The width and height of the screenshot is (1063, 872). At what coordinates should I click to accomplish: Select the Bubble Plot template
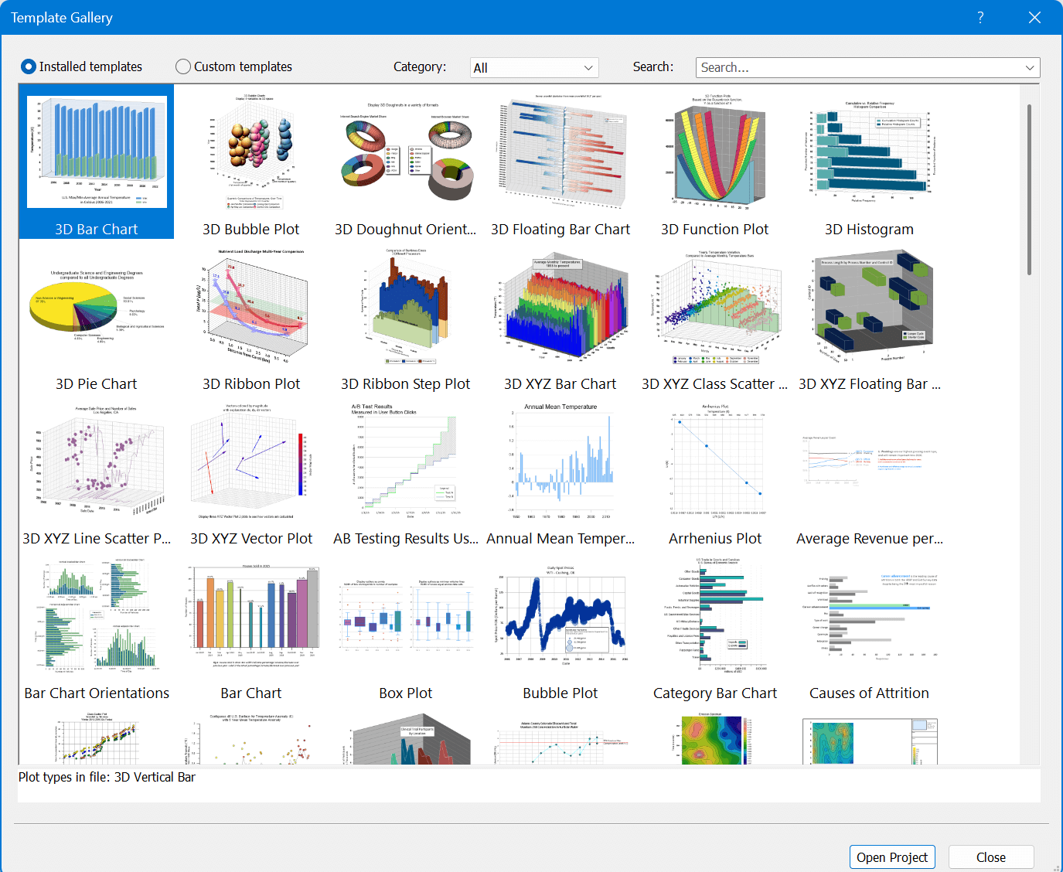coord(560,616)
